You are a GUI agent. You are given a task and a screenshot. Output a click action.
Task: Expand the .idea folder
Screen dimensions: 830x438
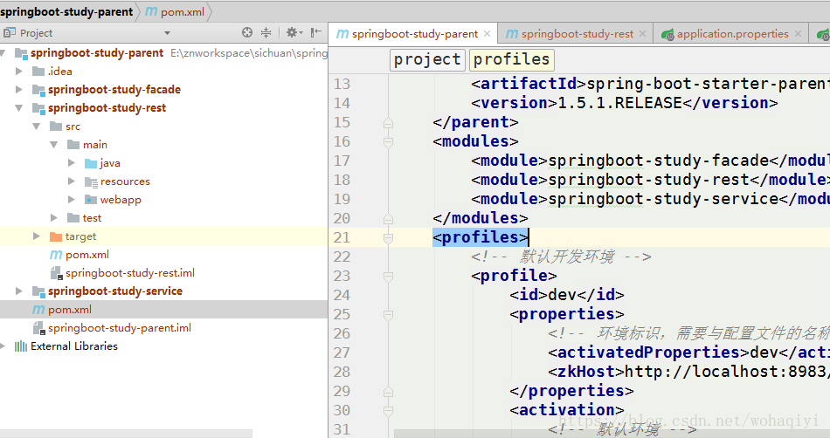pyautogui.click(x=19, y=71)
